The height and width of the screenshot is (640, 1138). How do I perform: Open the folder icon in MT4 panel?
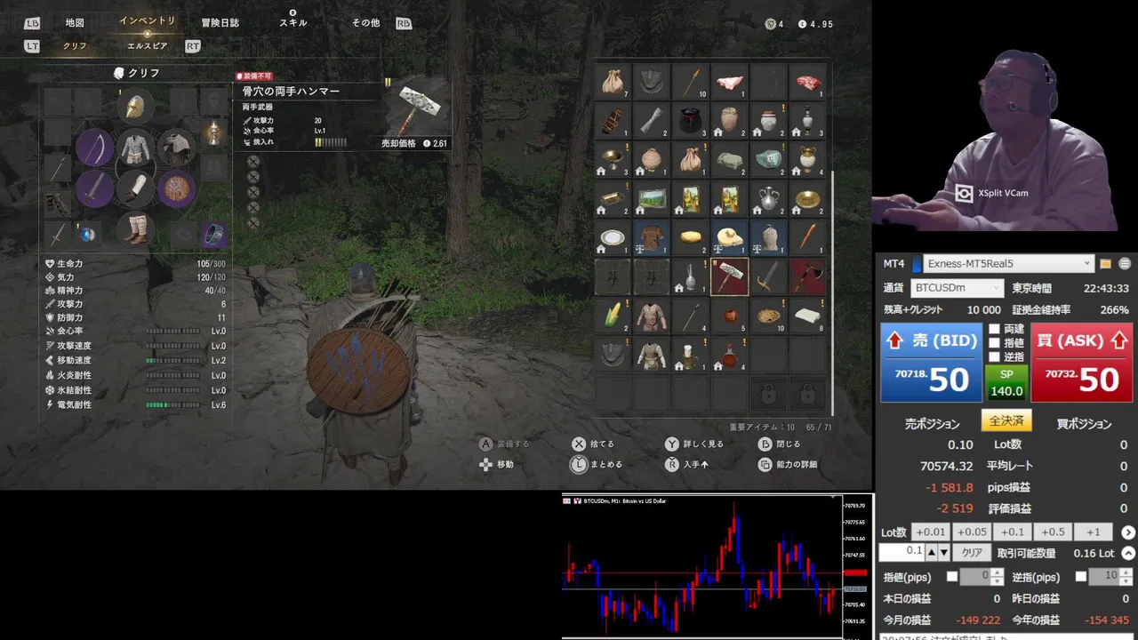[x=1106, y=264]
